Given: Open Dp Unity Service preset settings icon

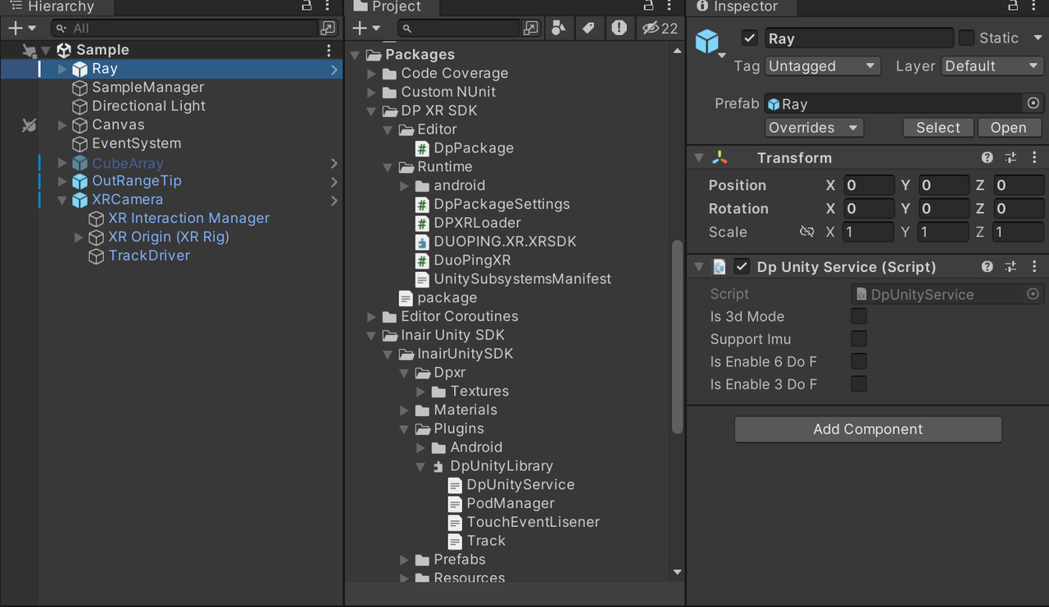Looking at the screenshot, I should coord(1010,267).
